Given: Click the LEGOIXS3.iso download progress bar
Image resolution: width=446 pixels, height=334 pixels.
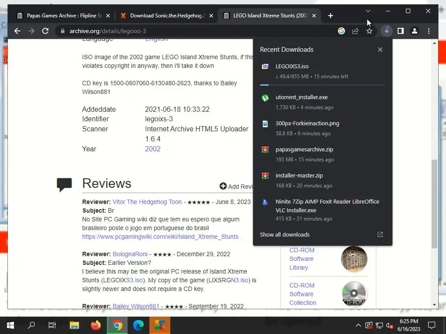Looking at the screenshot, I should (323, 85).
